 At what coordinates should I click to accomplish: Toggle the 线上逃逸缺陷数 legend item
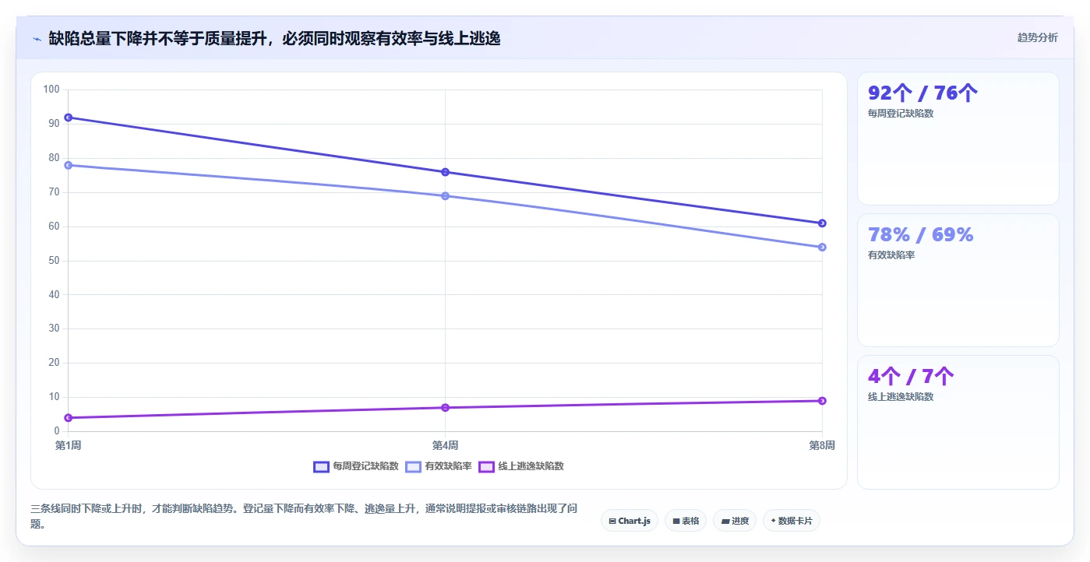521,466
